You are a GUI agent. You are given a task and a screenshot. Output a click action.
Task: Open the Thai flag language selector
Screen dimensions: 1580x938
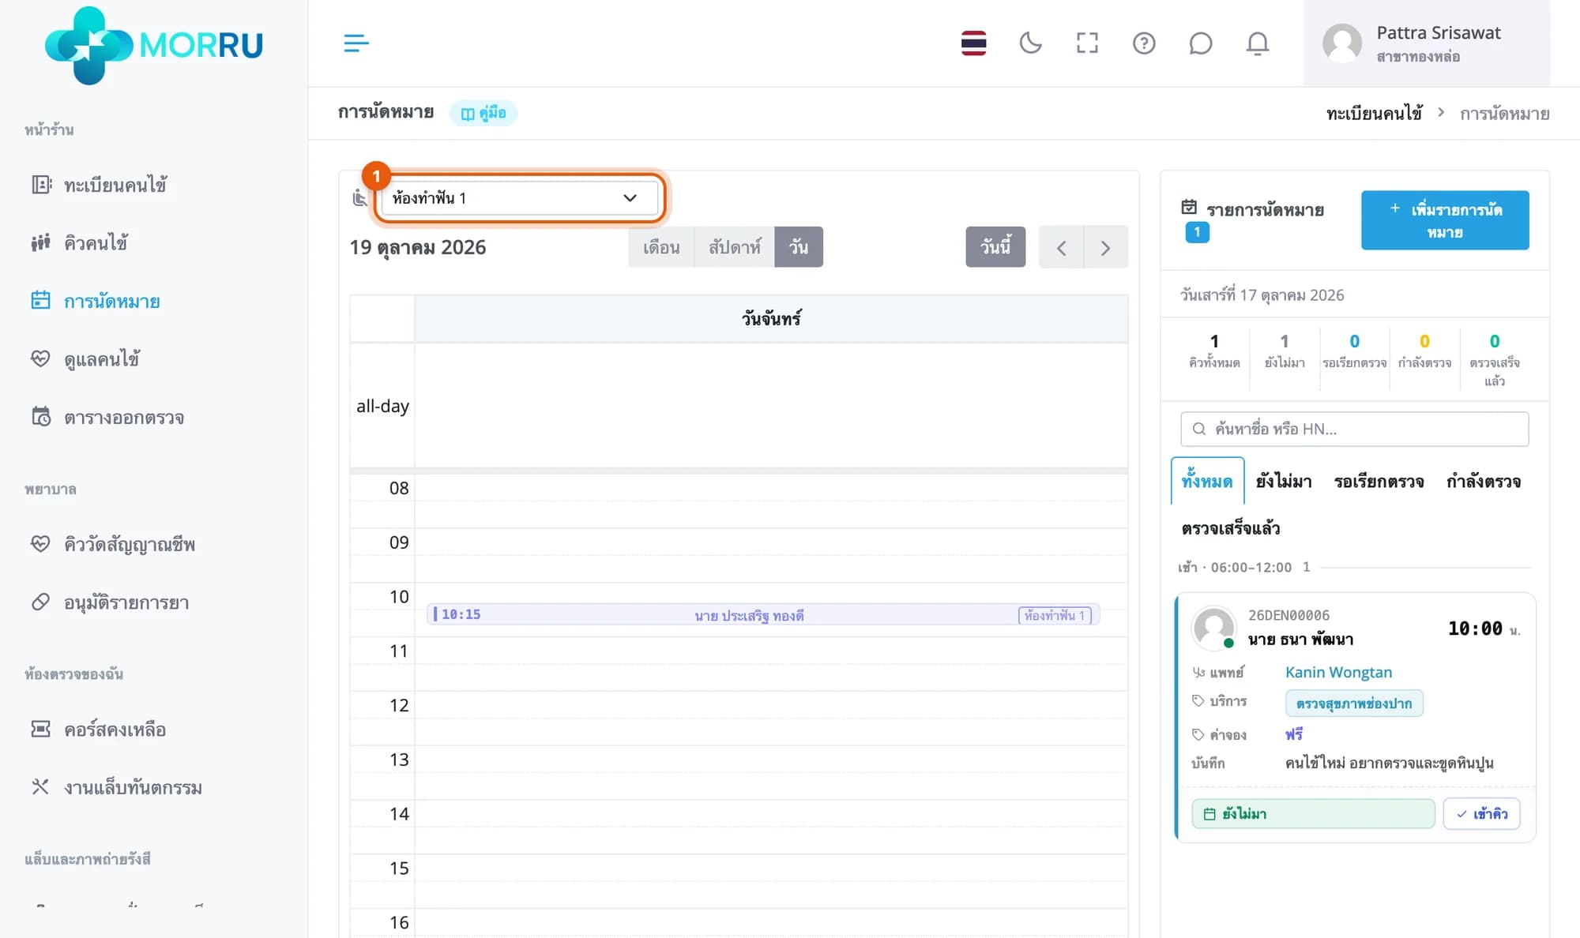[973, 43]
